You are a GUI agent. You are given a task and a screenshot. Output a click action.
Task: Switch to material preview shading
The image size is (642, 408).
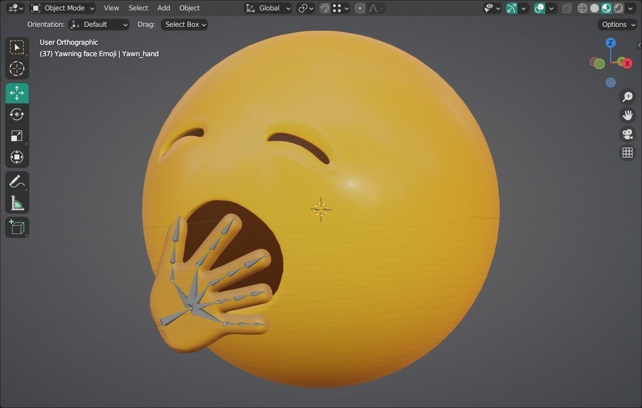pos(606,8)
